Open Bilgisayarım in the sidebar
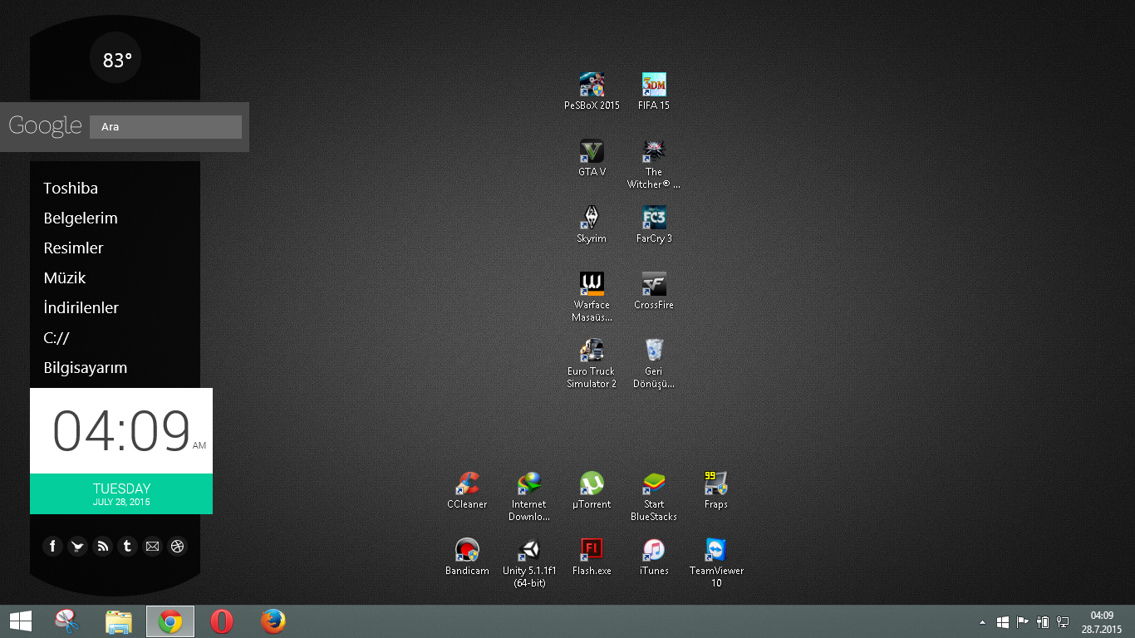The image size is (1135, 638). (x=86, y=368)
